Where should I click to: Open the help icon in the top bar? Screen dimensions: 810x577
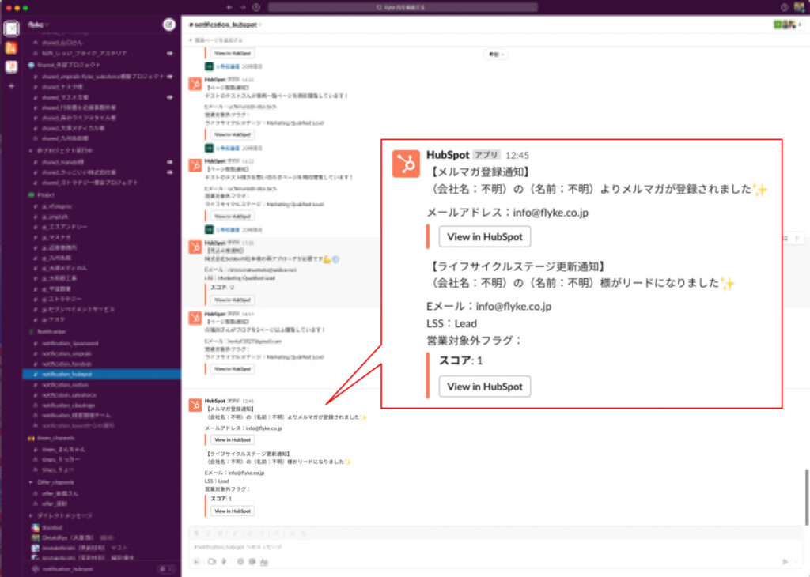[x=784, y=7]
